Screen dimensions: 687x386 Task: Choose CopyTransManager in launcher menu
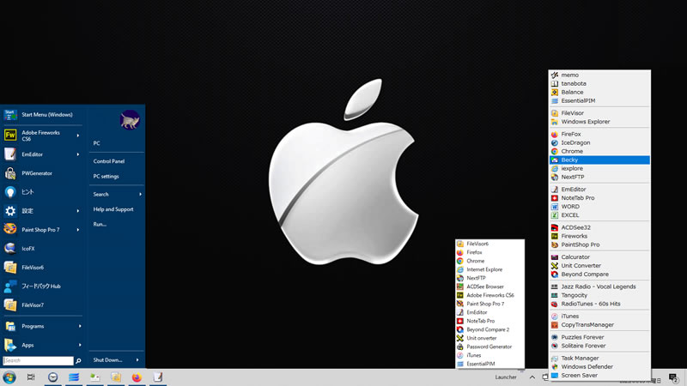pos(599,325)
